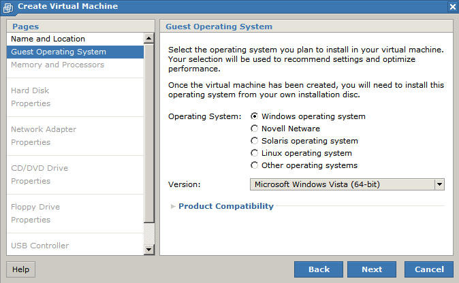
Task: Close the Create Virtual Machine dialog
Action: click(x=453, y=6)
